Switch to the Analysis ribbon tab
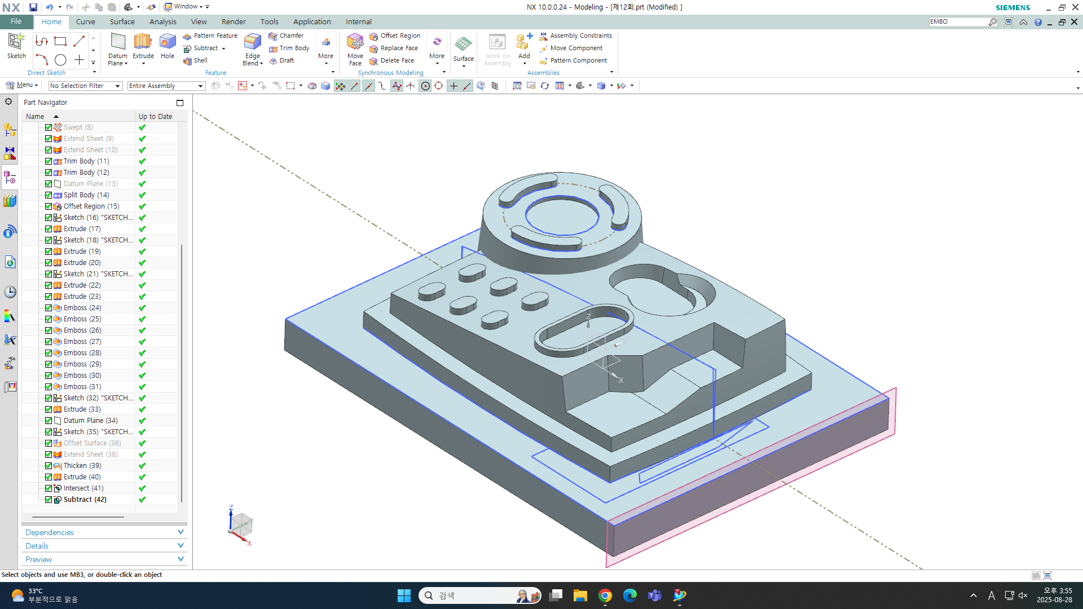 tap(162, 21)
